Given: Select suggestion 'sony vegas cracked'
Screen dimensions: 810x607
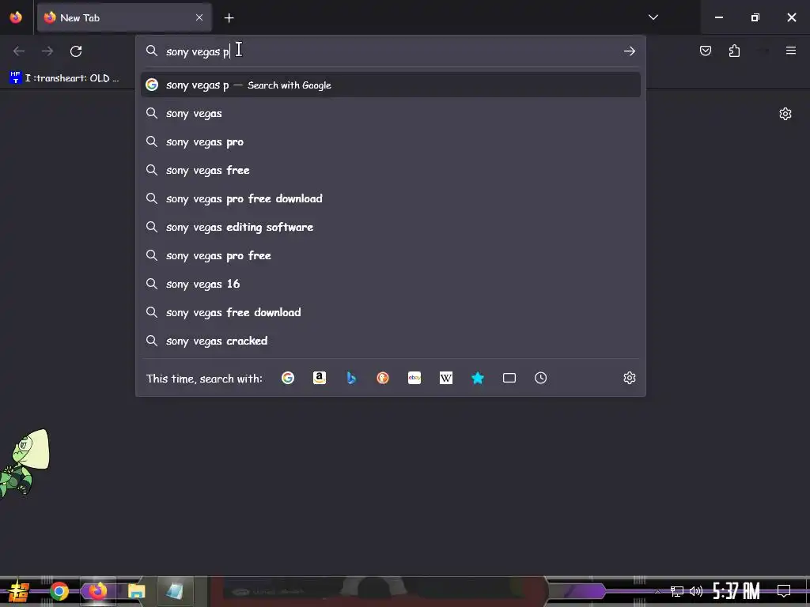Looking at the screenshot, I should pyautogui.click(x=391, y=341).
